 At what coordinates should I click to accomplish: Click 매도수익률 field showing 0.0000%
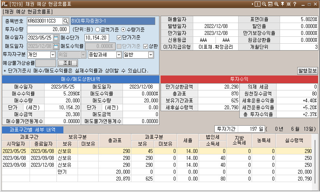(x=100, y=46)
